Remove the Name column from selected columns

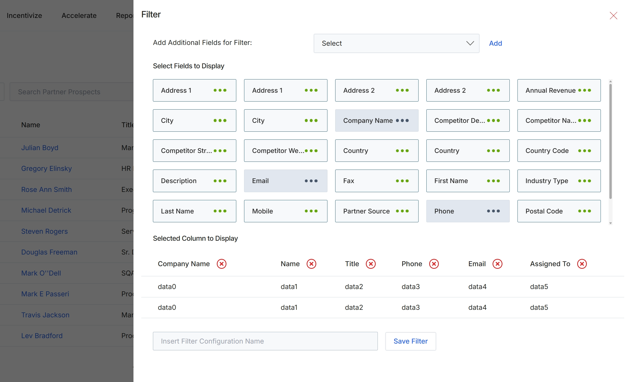coord(311,264)
